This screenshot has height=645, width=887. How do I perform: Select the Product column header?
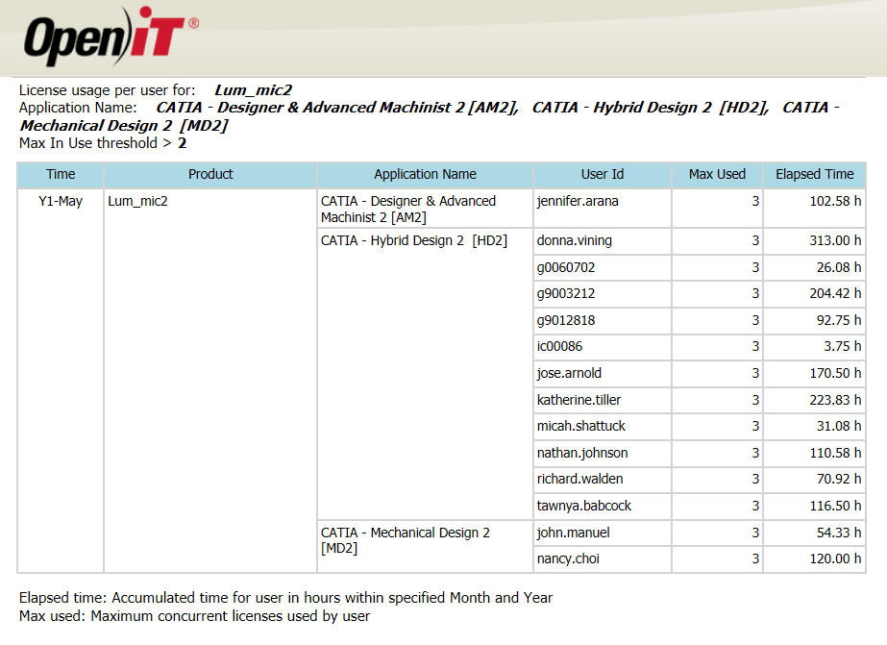pos(210,175)
